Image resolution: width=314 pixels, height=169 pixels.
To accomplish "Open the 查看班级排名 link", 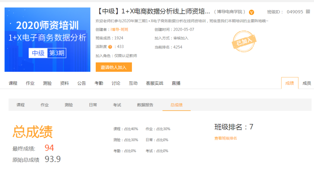I will point(225,138).
